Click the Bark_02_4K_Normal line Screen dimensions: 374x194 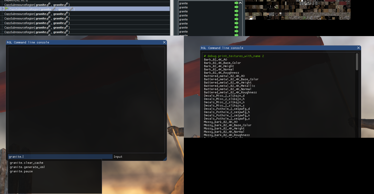click(x=219, y=69)
